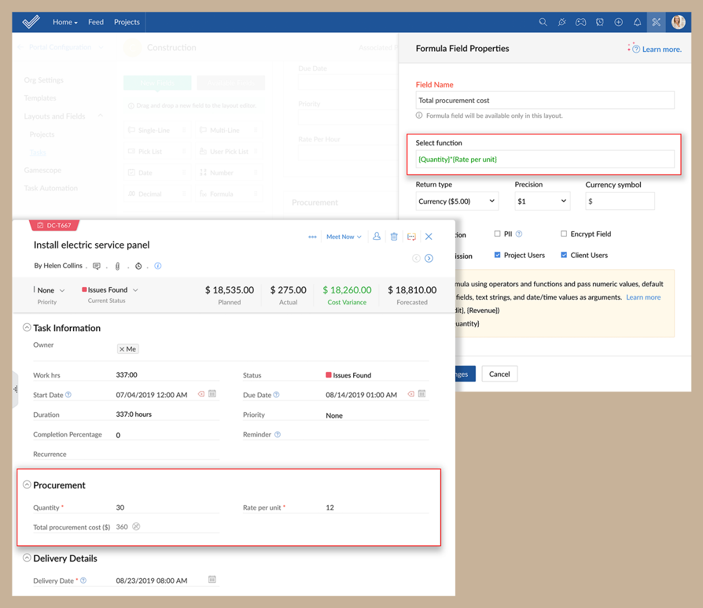Expand the Meet Now dropdown

(344, 237)
